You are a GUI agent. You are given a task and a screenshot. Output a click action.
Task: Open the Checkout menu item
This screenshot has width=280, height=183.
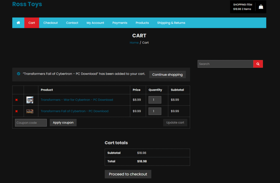[51, 23]
